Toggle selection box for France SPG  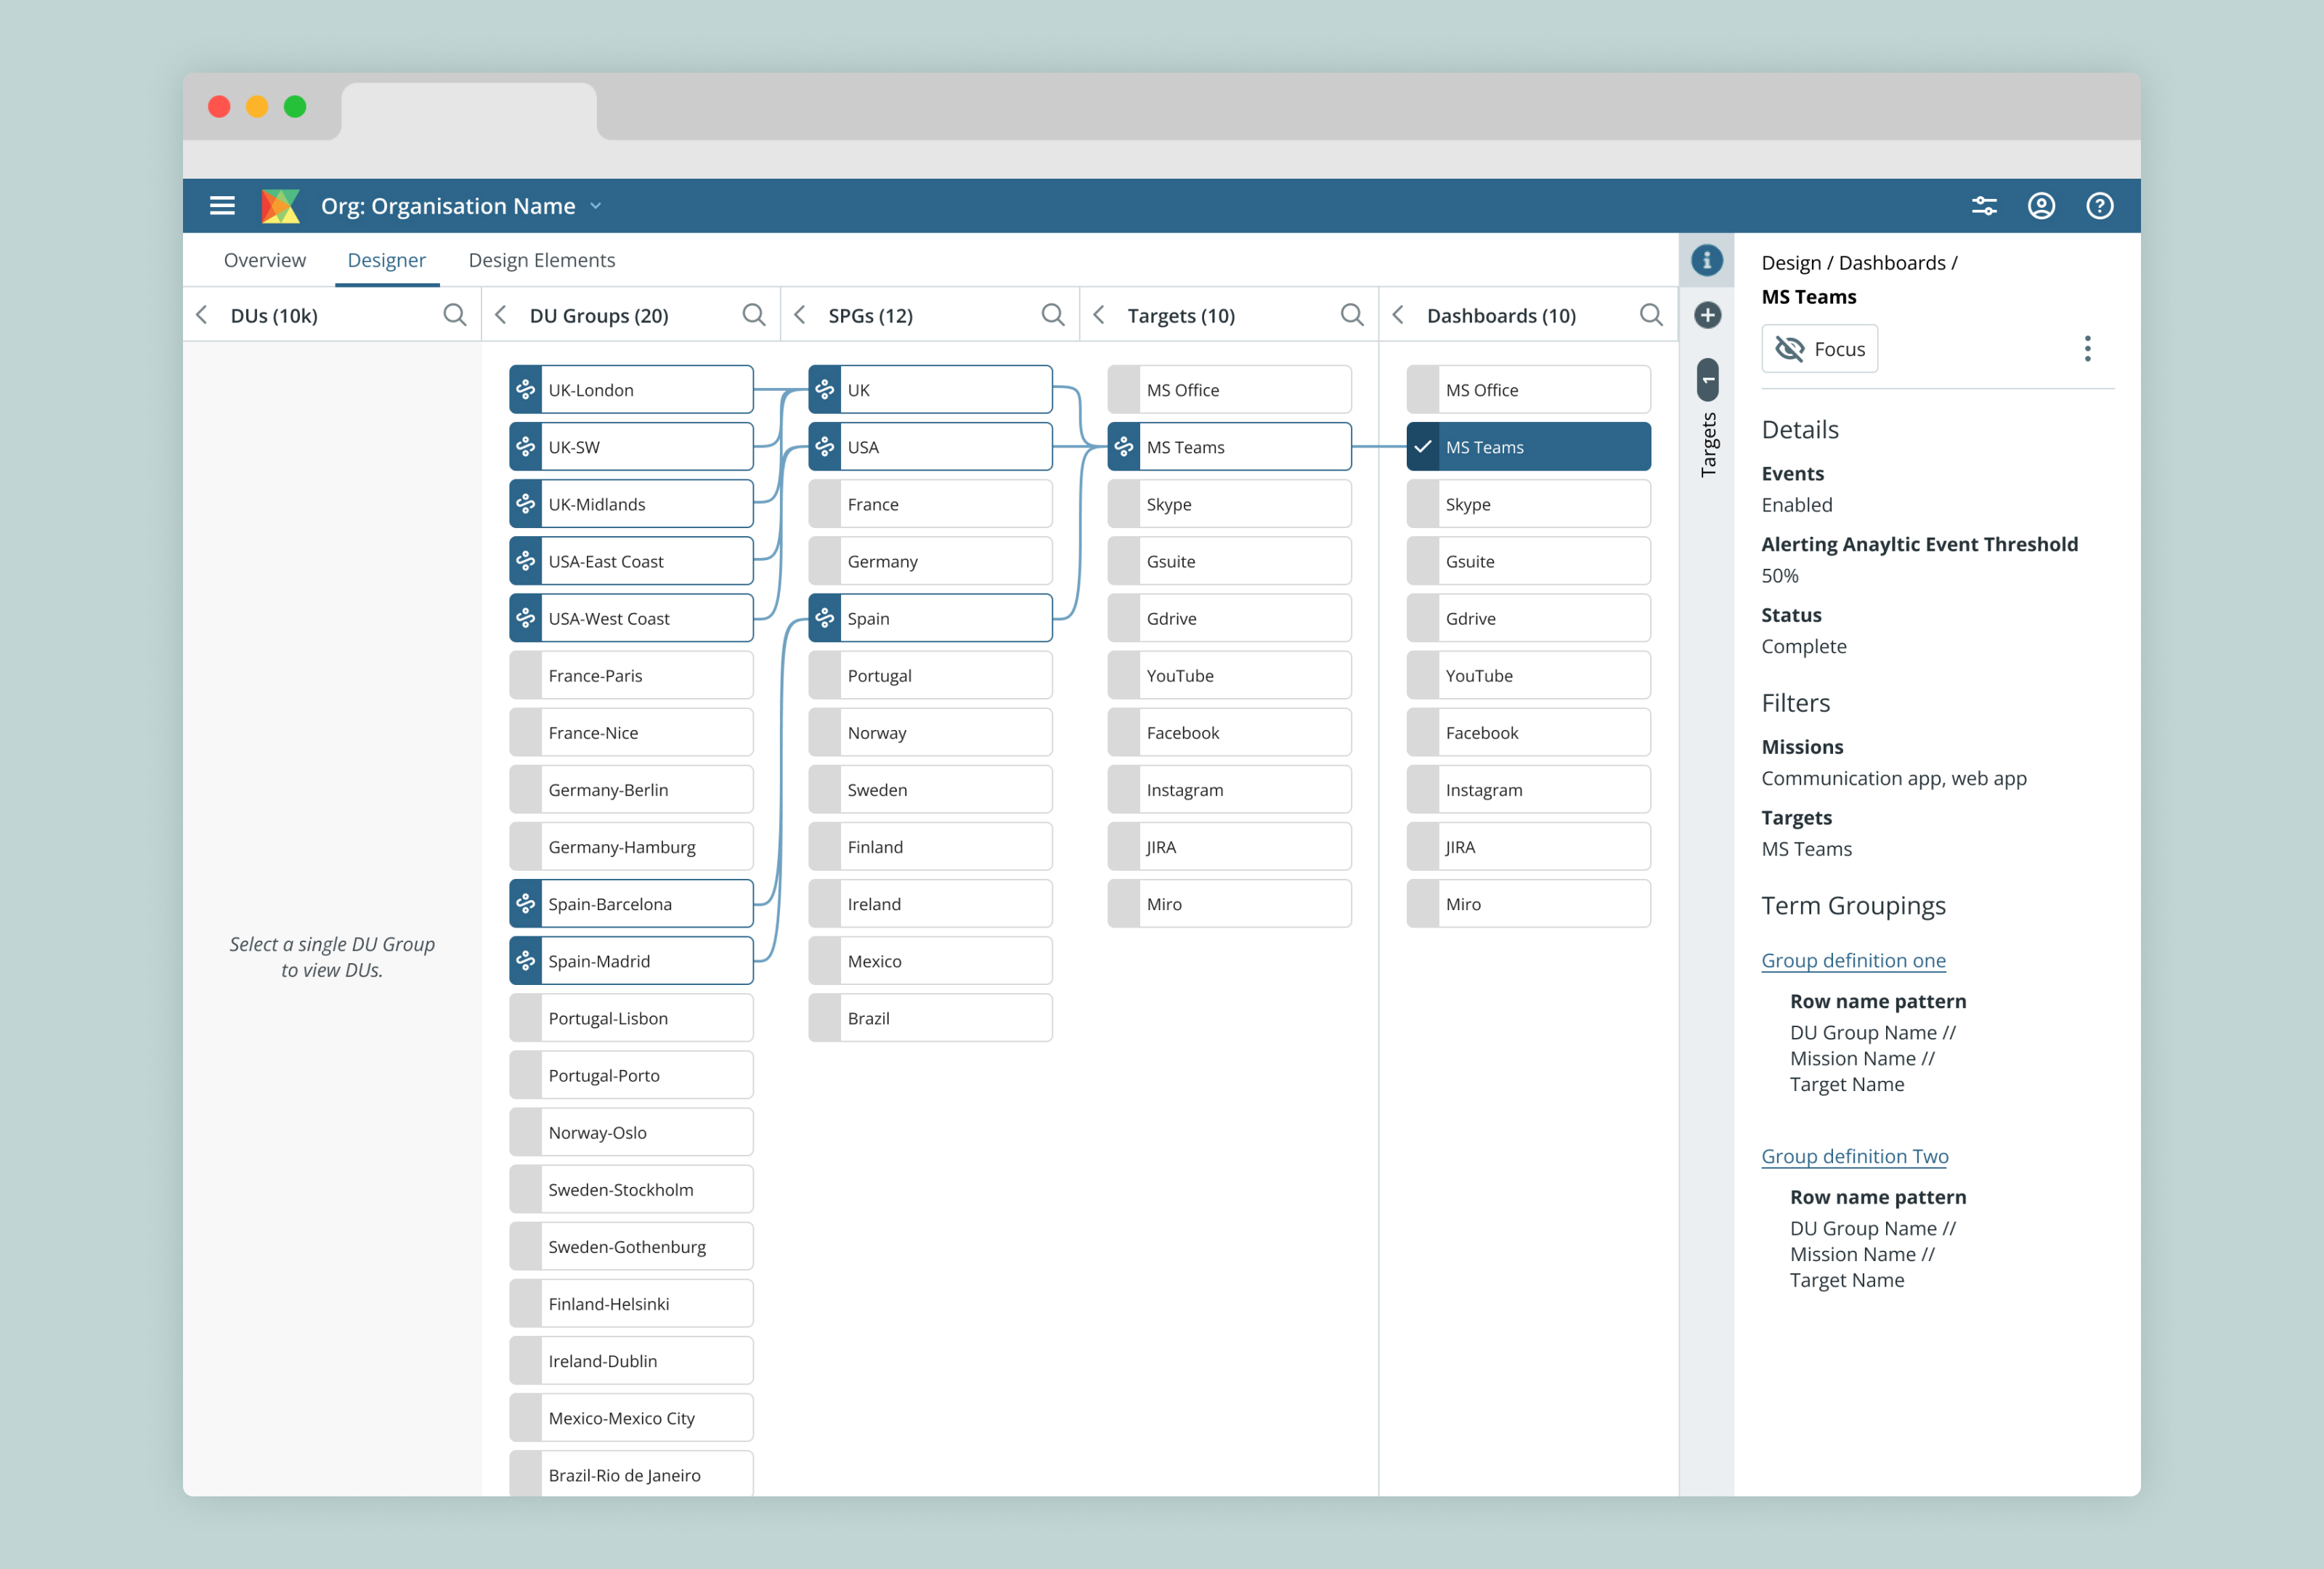coord(824,504)
